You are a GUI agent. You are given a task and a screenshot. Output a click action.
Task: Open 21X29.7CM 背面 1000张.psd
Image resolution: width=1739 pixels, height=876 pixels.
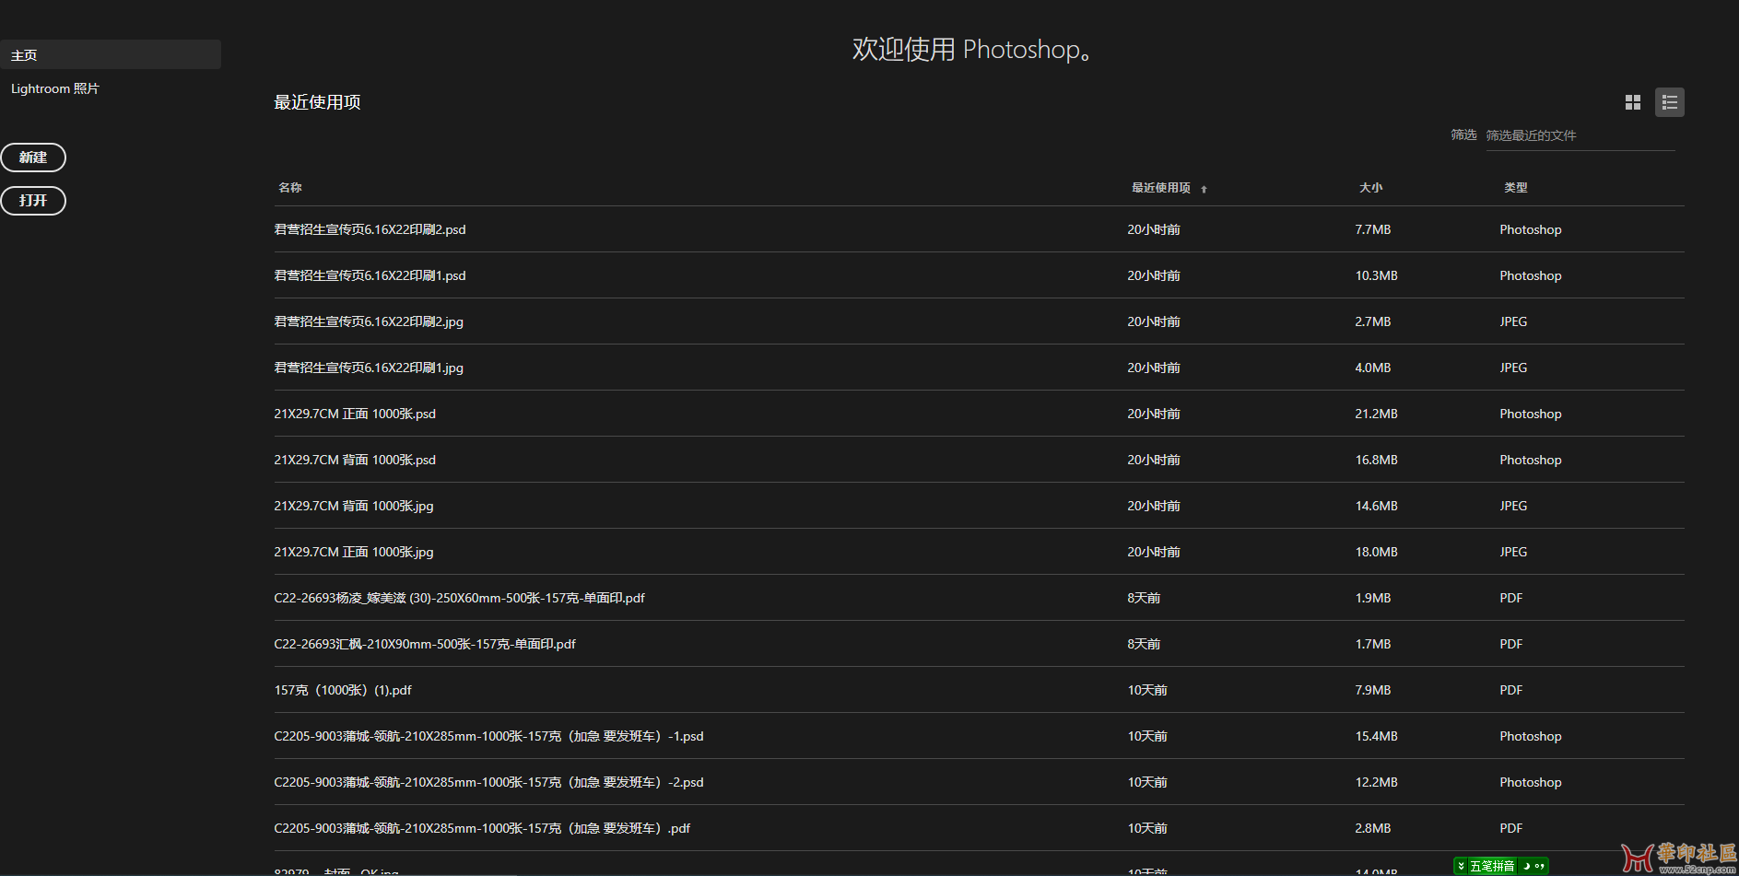click(355, 460)
